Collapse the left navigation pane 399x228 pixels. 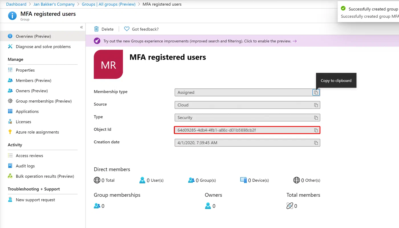pos(82,27)
